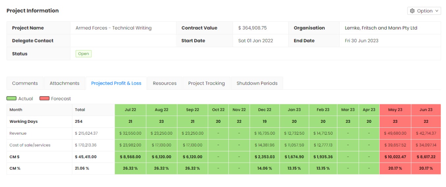This screenshot has width=446, height=187.
Task: Click the green Actual legend swatch
Action: coord(12,98)
